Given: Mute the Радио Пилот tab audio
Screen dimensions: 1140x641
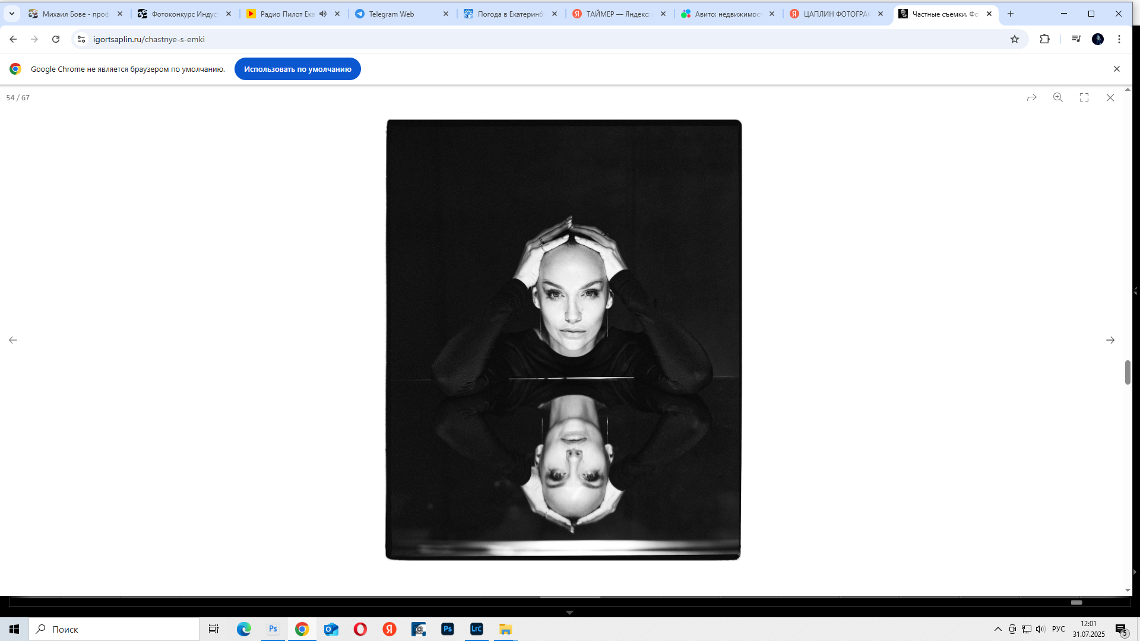Looking at the screenshot, I should point(323,14).
